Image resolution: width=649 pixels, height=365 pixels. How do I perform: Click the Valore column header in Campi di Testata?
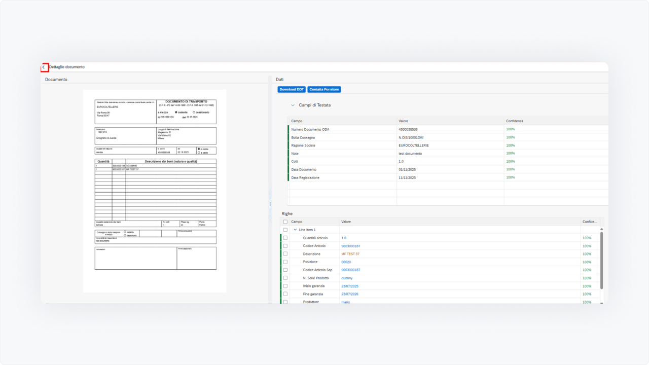click(x=404, y=121)
